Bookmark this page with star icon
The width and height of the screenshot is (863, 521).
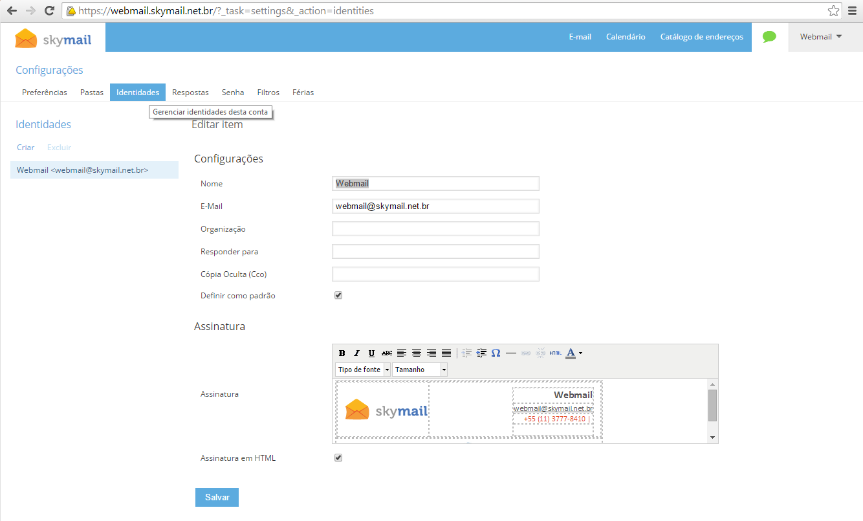[833, 10]
